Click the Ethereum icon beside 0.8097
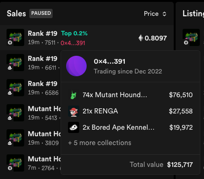Image resolution: width=204 pixels, height=179 pixels. pos(141,38)
